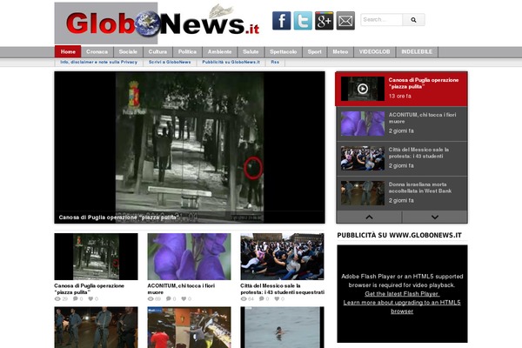
Task: Show previous sidebar news with up chevron
Action: (x=369, y=217)
